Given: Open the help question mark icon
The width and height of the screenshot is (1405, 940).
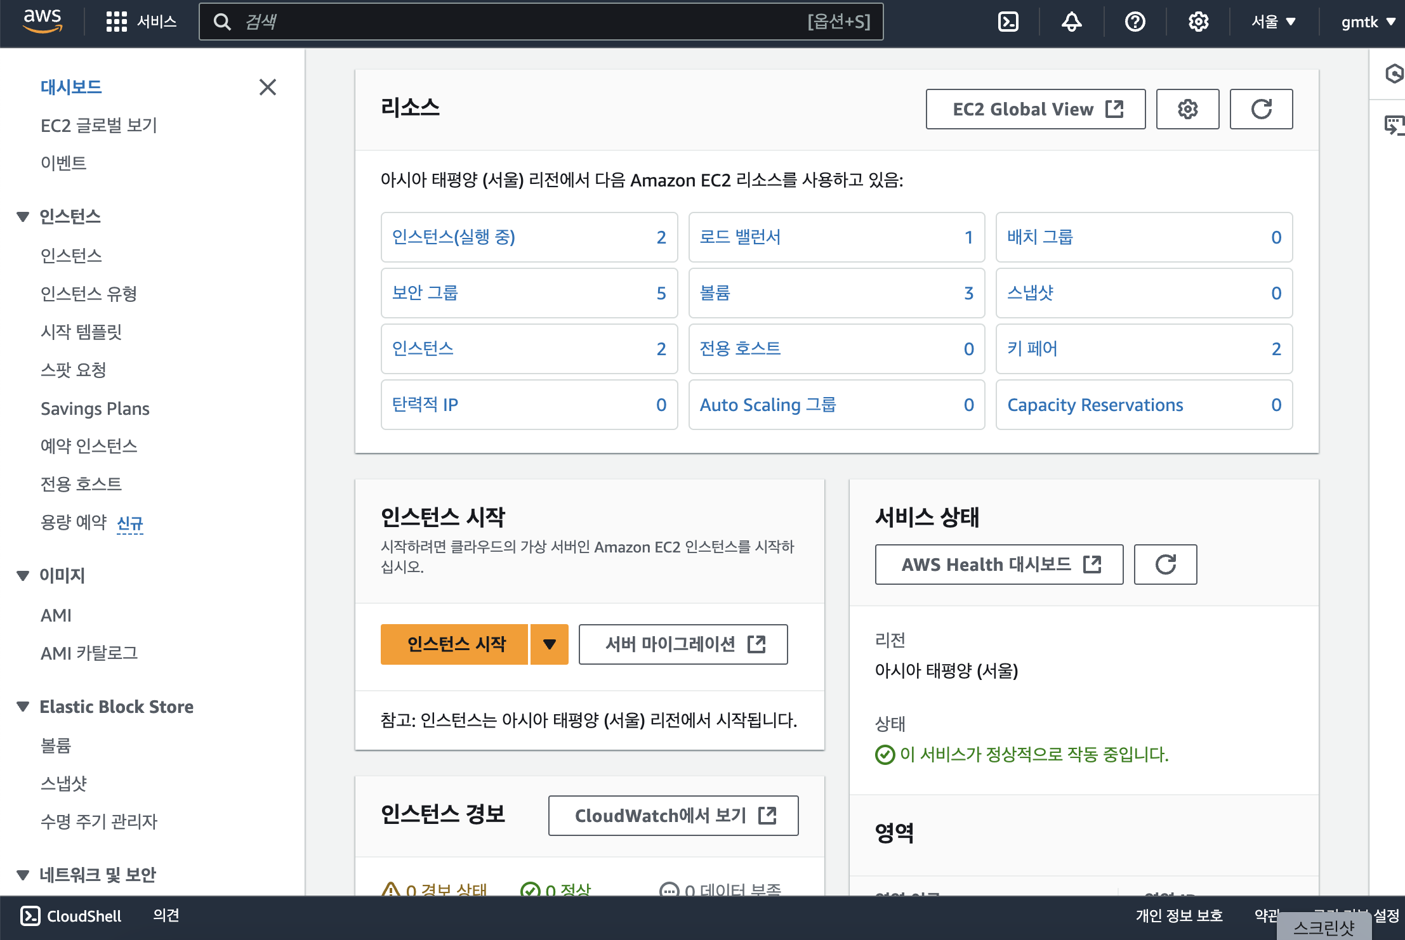Looking at the screenshot, I should [1135, 22].
